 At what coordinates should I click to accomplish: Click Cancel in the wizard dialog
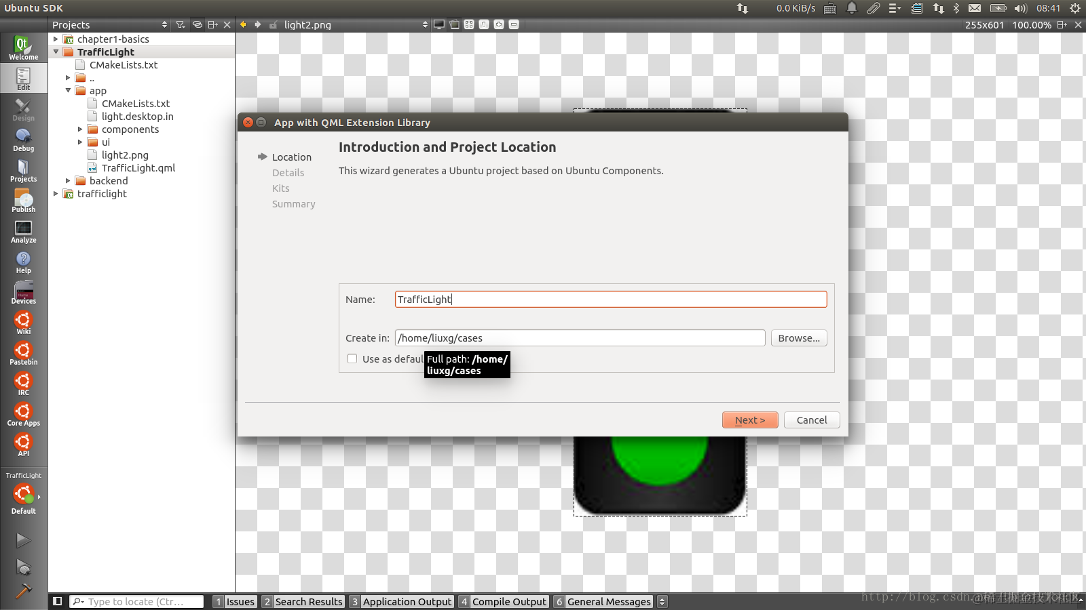click(x=812, y=420)
